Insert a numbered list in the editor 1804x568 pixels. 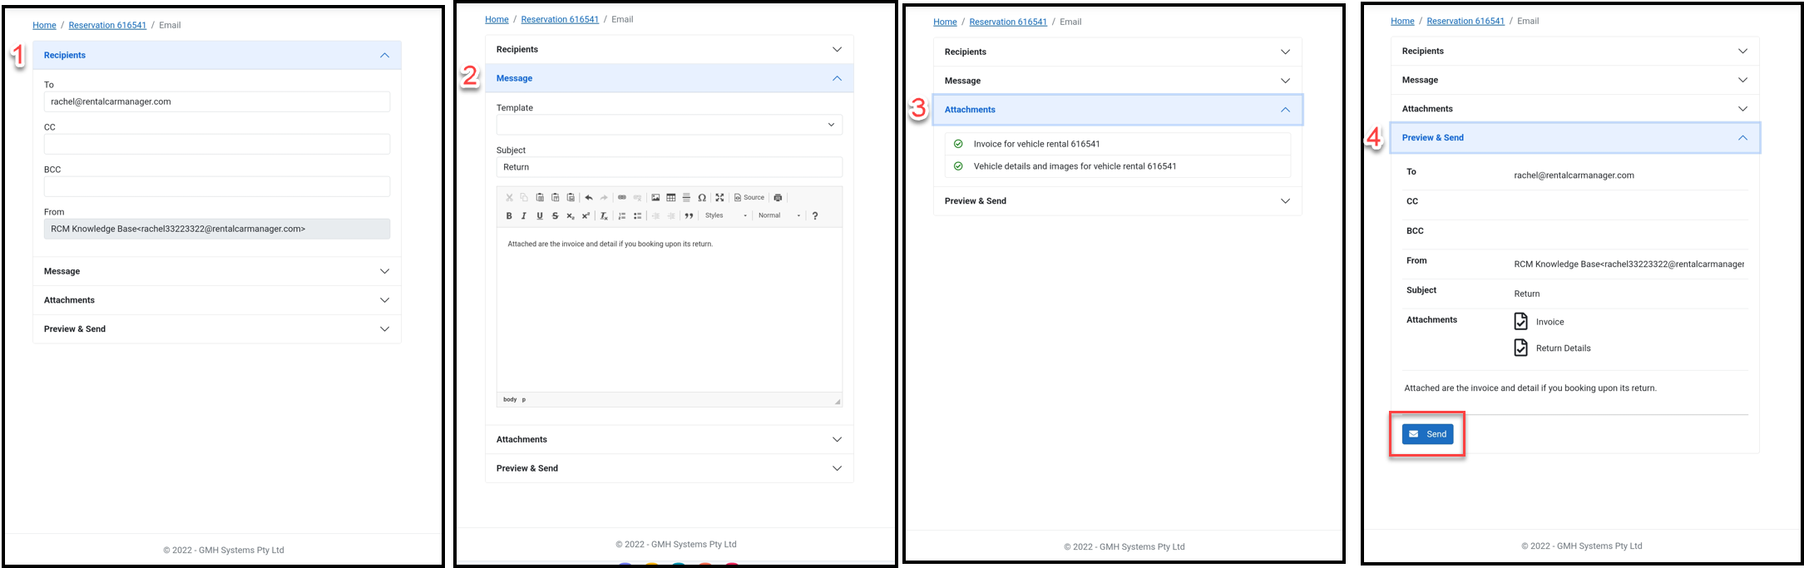tap(622, 216)
